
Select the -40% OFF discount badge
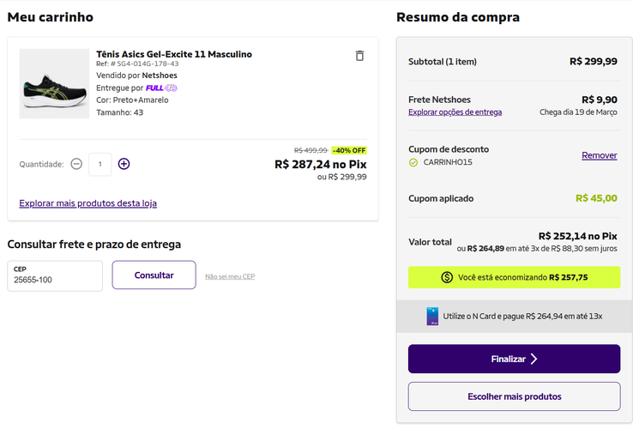pos(349,150)
